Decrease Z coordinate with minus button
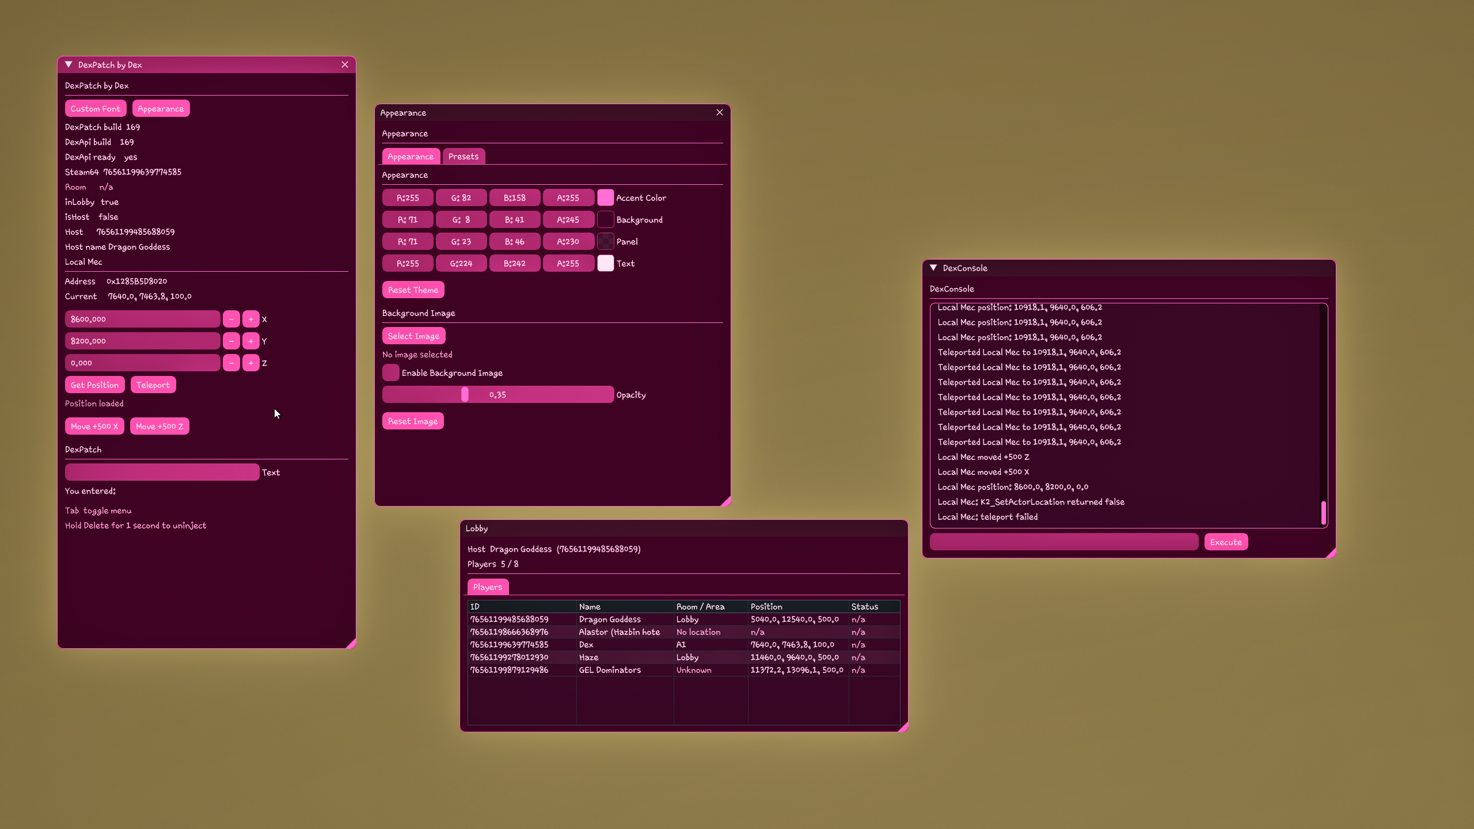Viewport: 1474px width, 829px height. [231, 363]
